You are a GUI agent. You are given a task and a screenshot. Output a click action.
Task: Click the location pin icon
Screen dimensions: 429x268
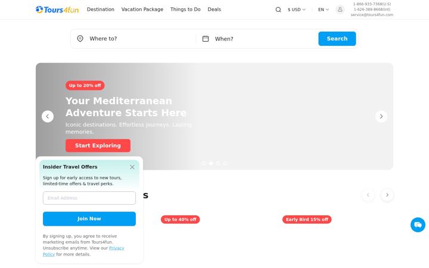(80, 39)
